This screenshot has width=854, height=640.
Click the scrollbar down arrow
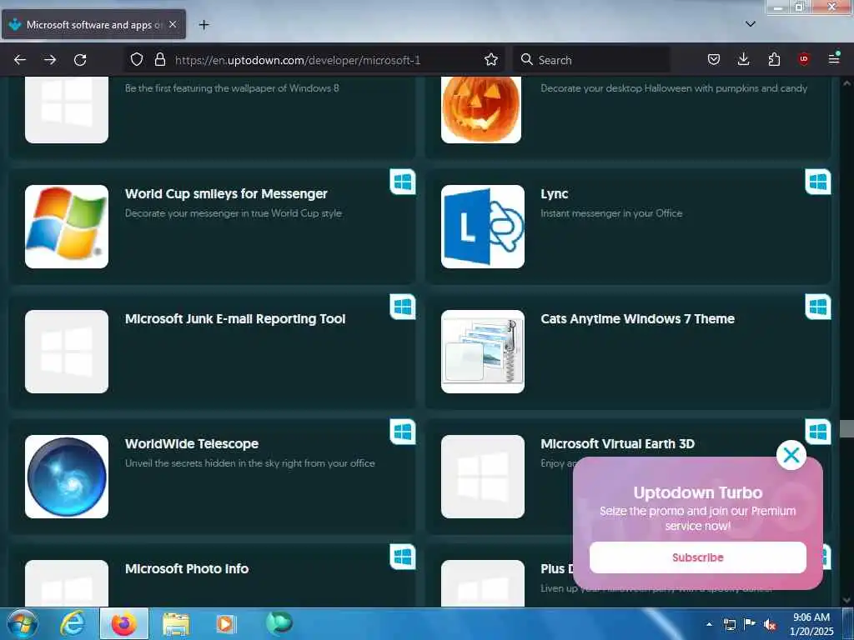[x=846, y=600]
